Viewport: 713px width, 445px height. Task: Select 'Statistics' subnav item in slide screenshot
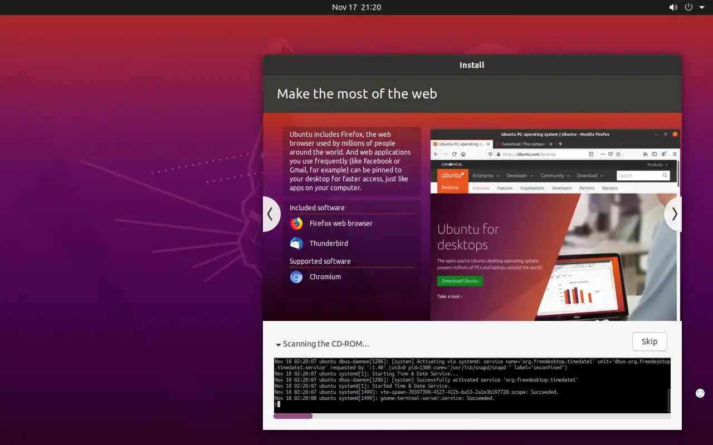click(x=609, y=188)
